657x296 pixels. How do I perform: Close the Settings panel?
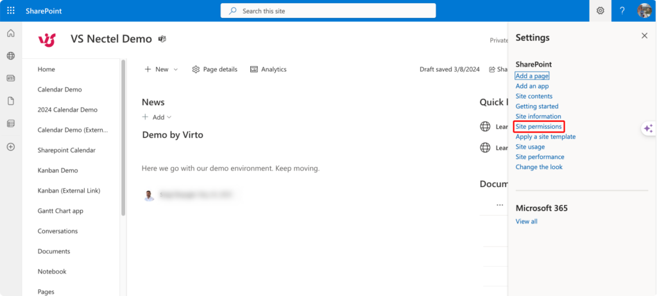tap(644, 36)
